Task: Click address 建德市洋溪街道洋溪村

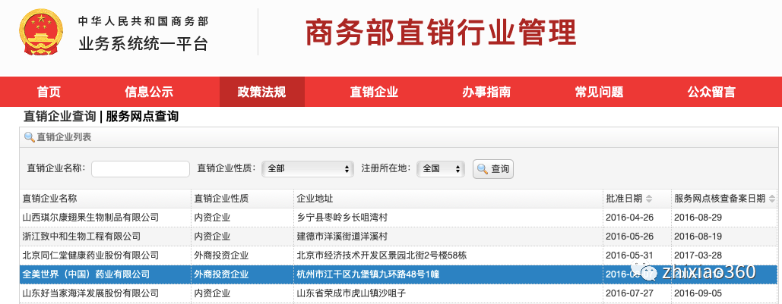Action: [x=342, y=237]
